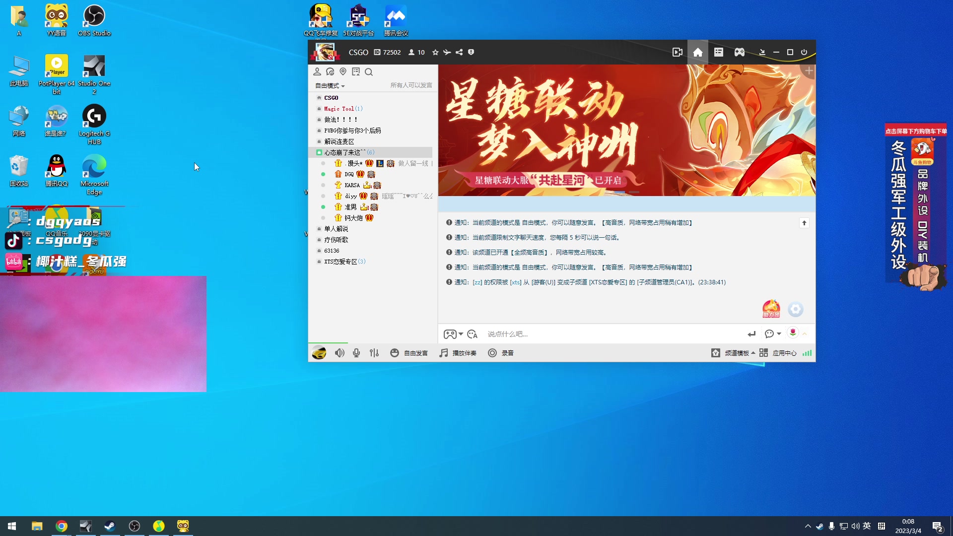Send a flower gift icon
The image size is (953, 536).
tap(793, 333)
